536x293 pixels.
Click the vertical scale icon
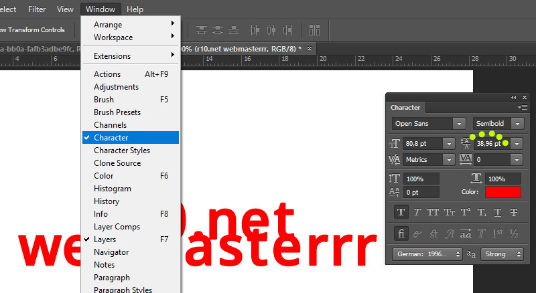click(x=394, y=179)
